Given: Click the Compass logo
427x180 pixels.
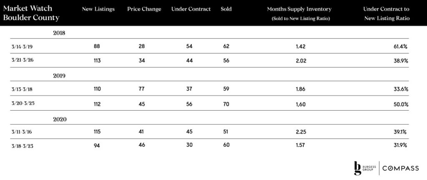Looking at the screenshot, I should (401, 168).
